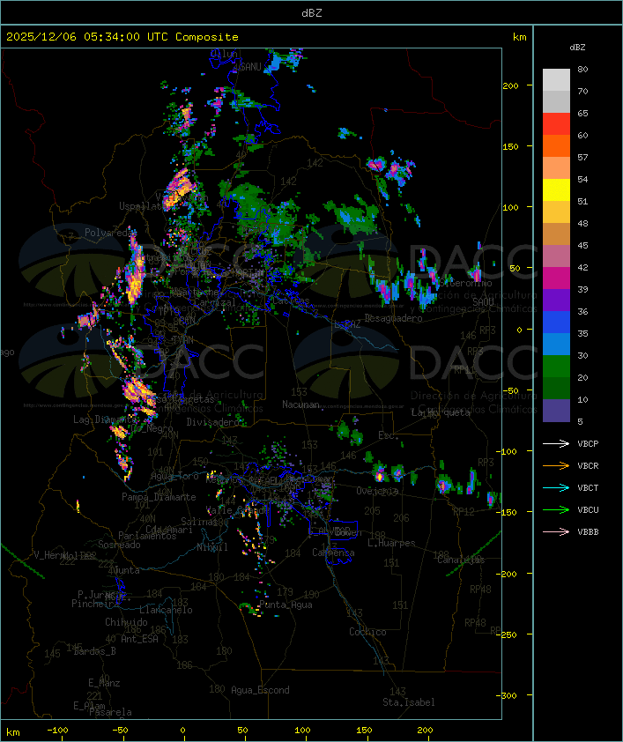Click the 200 tick on the right vertical axis
This screenshot has width=623, height=742.
[x=511, y=85]
